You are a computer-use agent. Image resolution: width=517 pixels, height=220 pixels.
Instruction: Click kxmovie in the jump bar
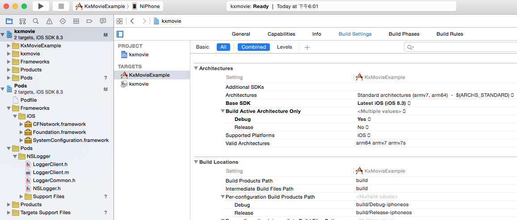click(x=171, y=21)
